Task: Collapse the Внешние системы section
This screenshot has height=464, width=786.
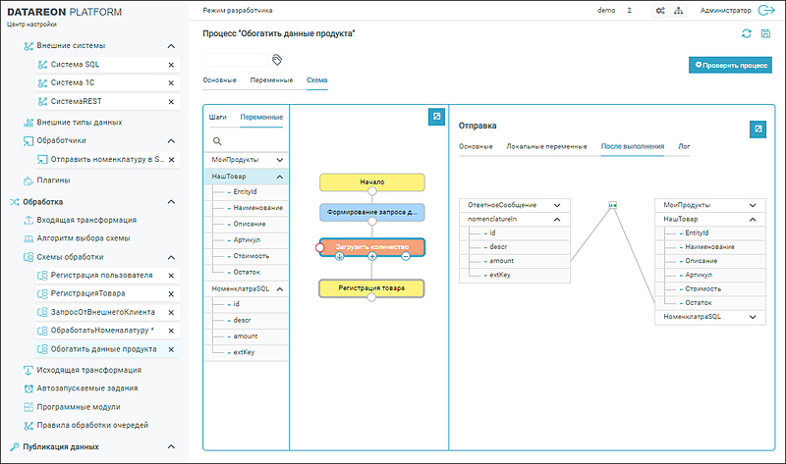Action: [x=171, y=46]
